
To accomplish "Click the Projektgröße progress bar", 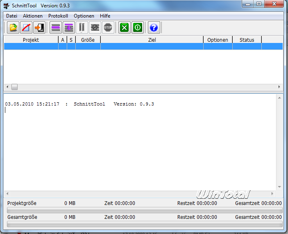I will coord(145,210).
